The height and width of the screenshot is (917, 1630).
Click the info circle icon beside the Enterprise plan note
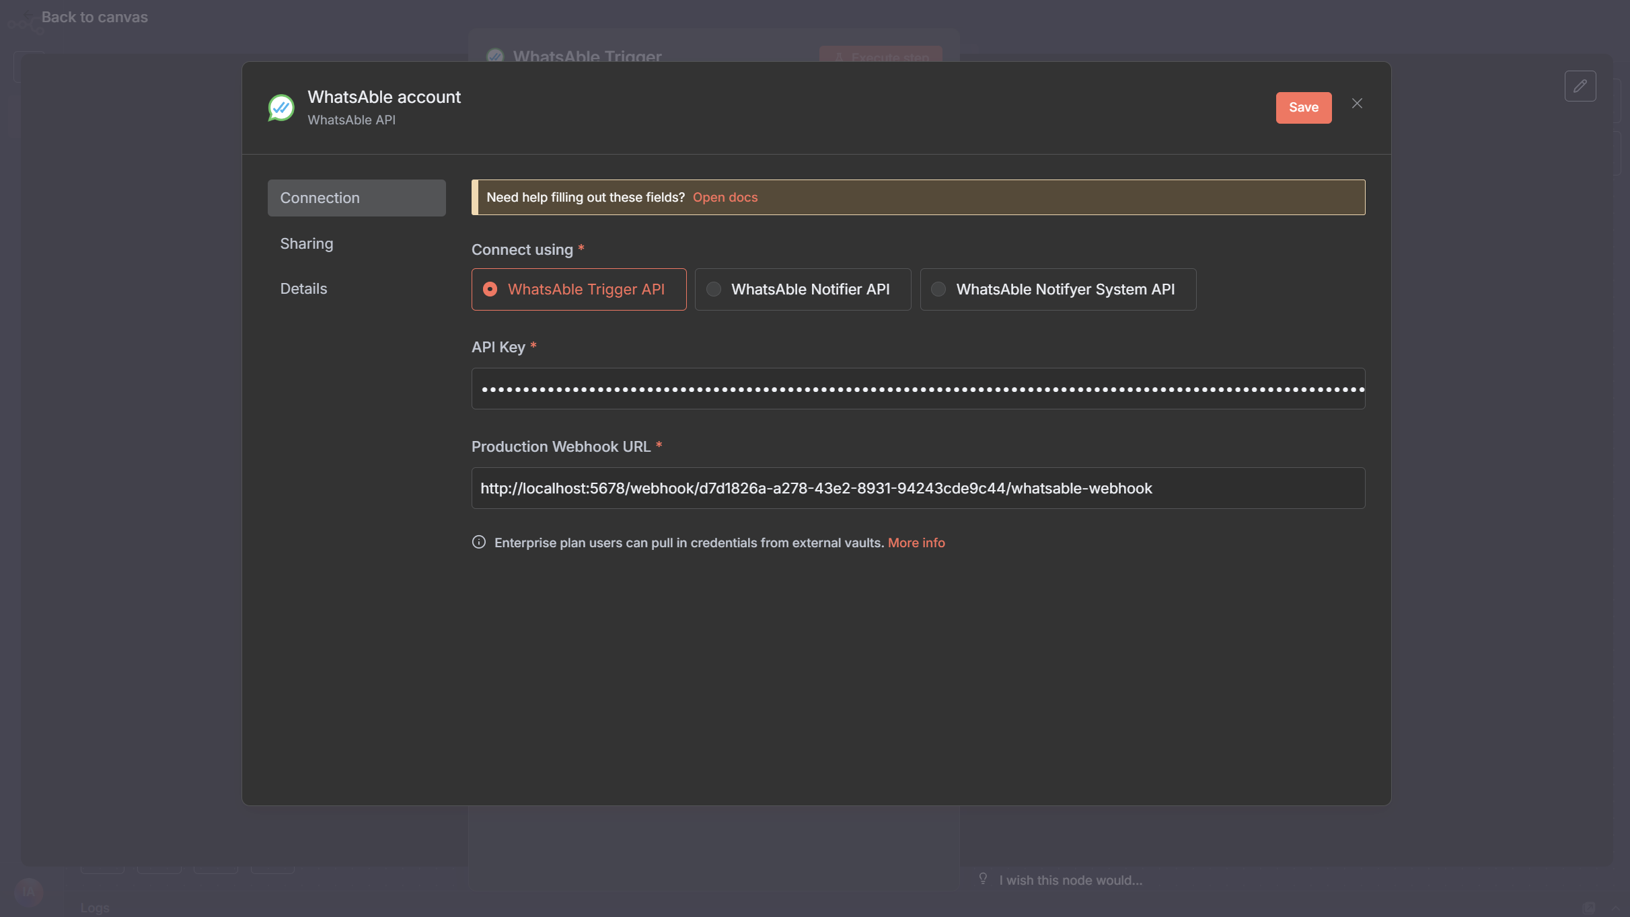478,543
